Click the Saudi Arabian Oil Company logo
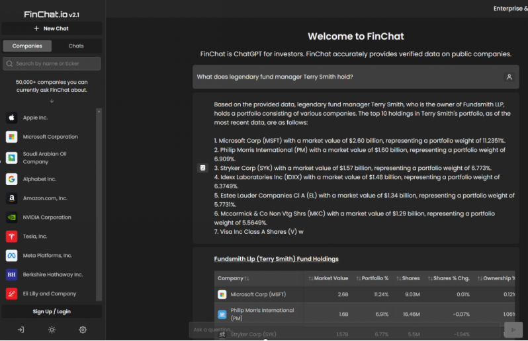The width and height of the screenshot is (528, 341). pos(11,158)
